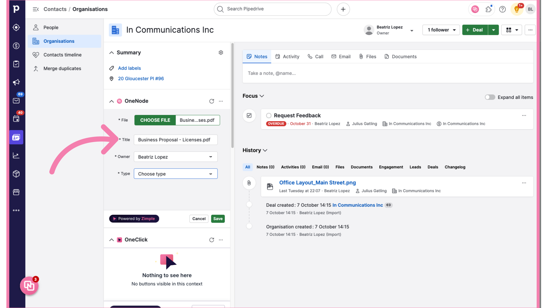Image resolution: width=548 pixels, height=308 pixels.
Task: Click the Title input field
Action: point(176,140)
